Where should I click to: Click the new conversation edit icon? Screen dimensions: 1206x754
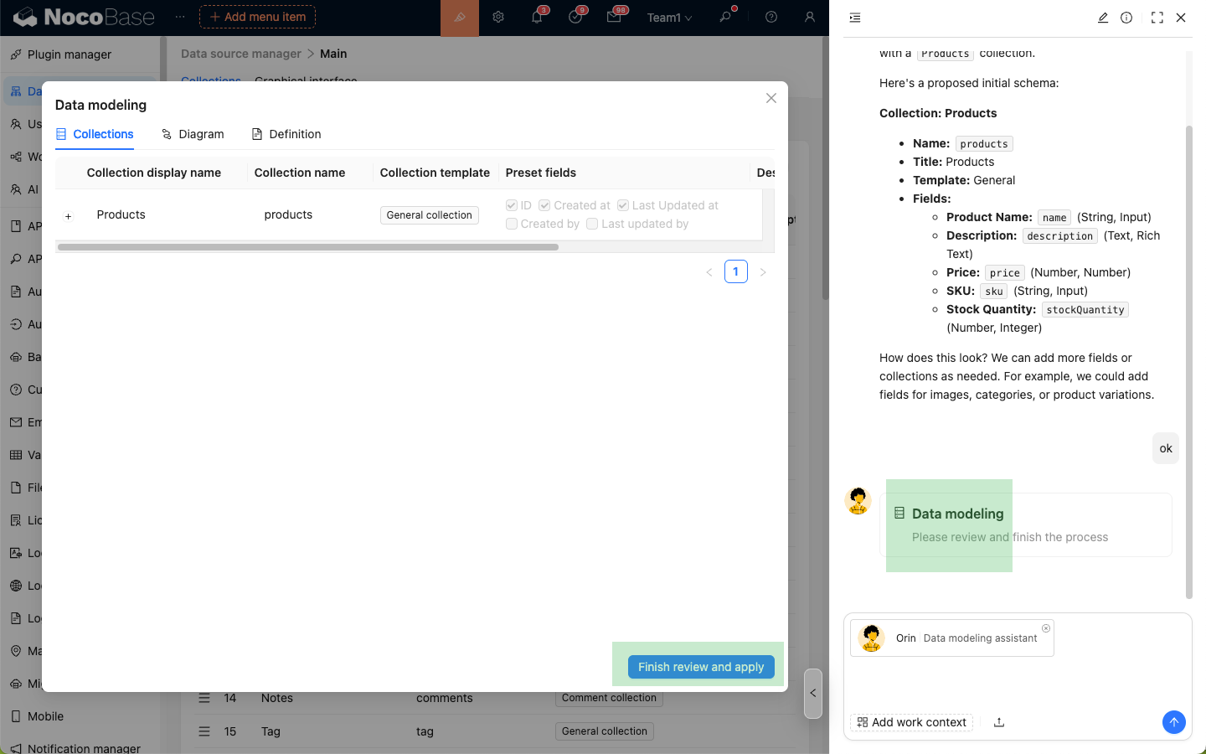click(x=1103, y=18)
